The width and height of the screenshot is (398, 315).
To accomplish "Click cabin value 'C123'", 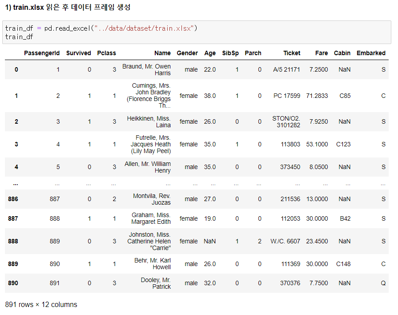I will pyautogui.click(x=343, y=144).
